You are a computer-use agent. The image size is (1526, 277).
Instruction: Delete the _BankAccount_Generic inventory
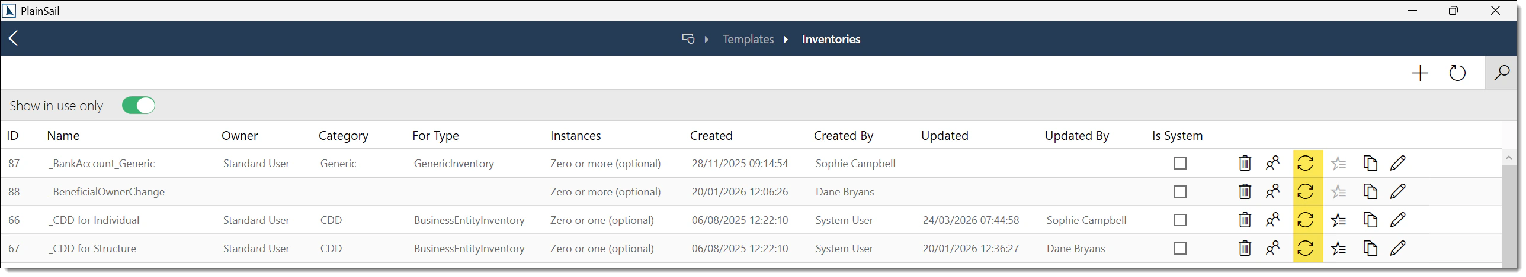click(1245, 163)
